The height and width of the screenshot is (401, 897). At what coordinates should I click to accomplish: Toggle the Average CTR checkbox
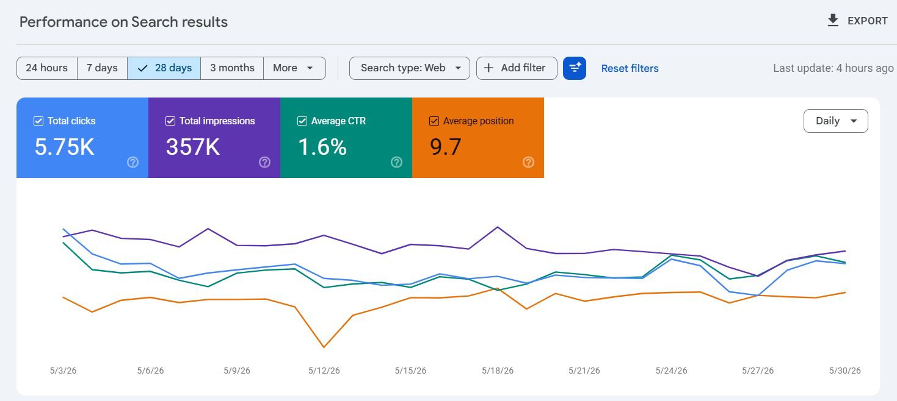coord(302,121)
